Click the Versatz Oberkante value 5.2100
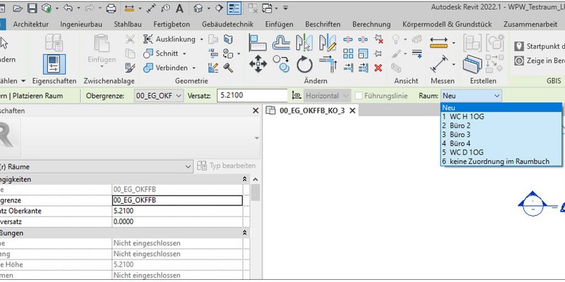 pos(177,211)
